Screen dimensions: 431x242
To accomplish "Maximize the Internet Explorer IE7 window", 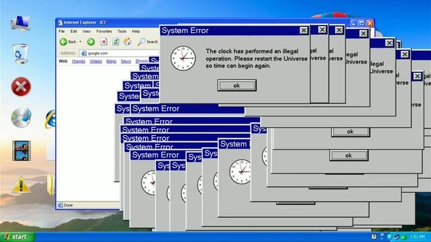I will click(x=362, y=23).
